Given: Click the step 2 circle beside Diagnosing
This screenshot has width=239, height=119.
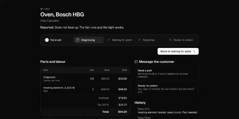Looking at the screenshot, I should 78,40.
